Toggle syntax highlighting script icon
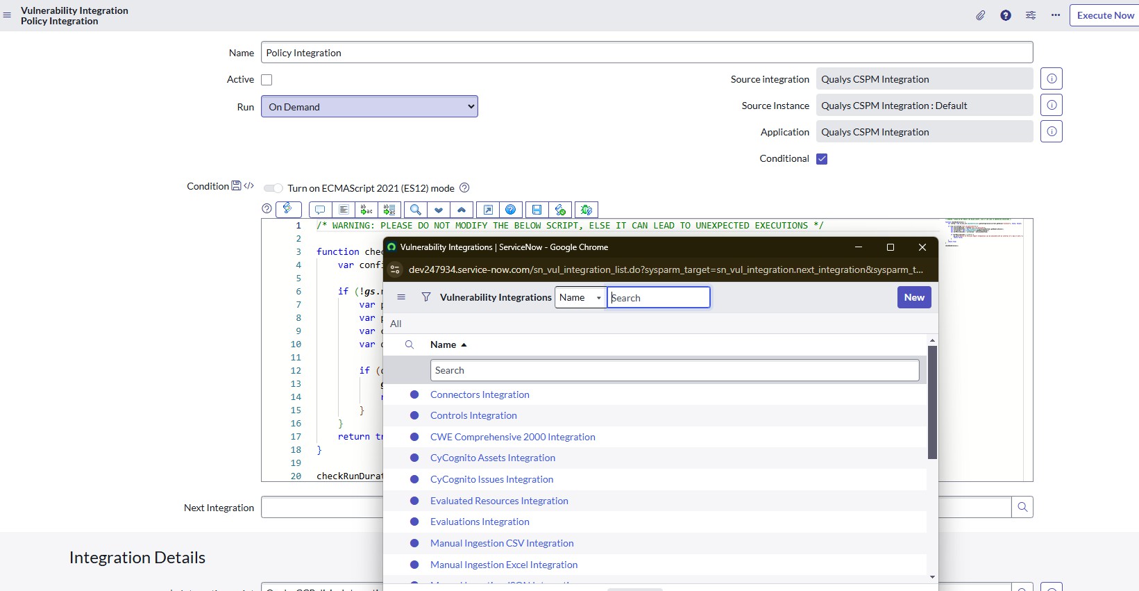The width and height of the screenshot is (1139, 591). (x=288, y=209)
